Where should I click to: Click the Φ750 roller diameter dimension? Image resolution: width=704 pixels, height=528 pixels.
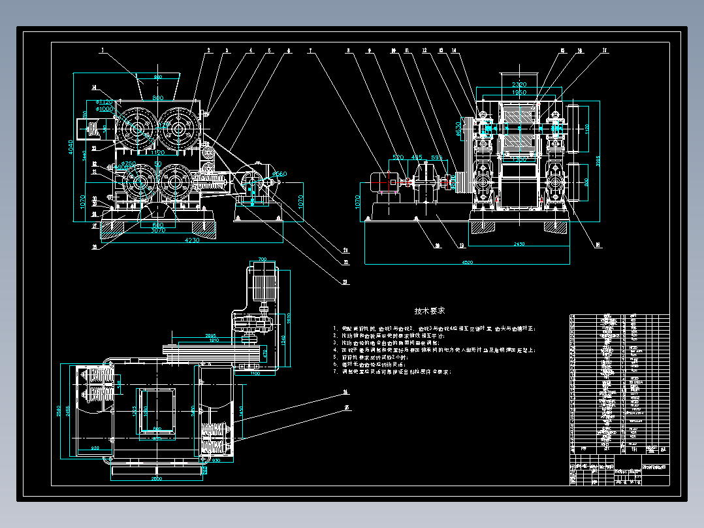tap(129, 164)
